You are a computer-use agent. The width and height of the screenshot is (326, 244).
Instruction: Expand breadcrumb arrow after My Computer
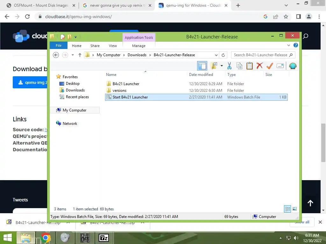click(124, 55)
